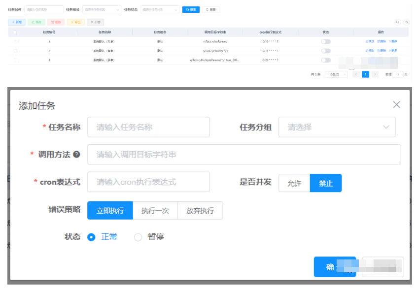Click the orange 导出 export button
This screenshot has height=288, width=415.
(x=76, y=22)
